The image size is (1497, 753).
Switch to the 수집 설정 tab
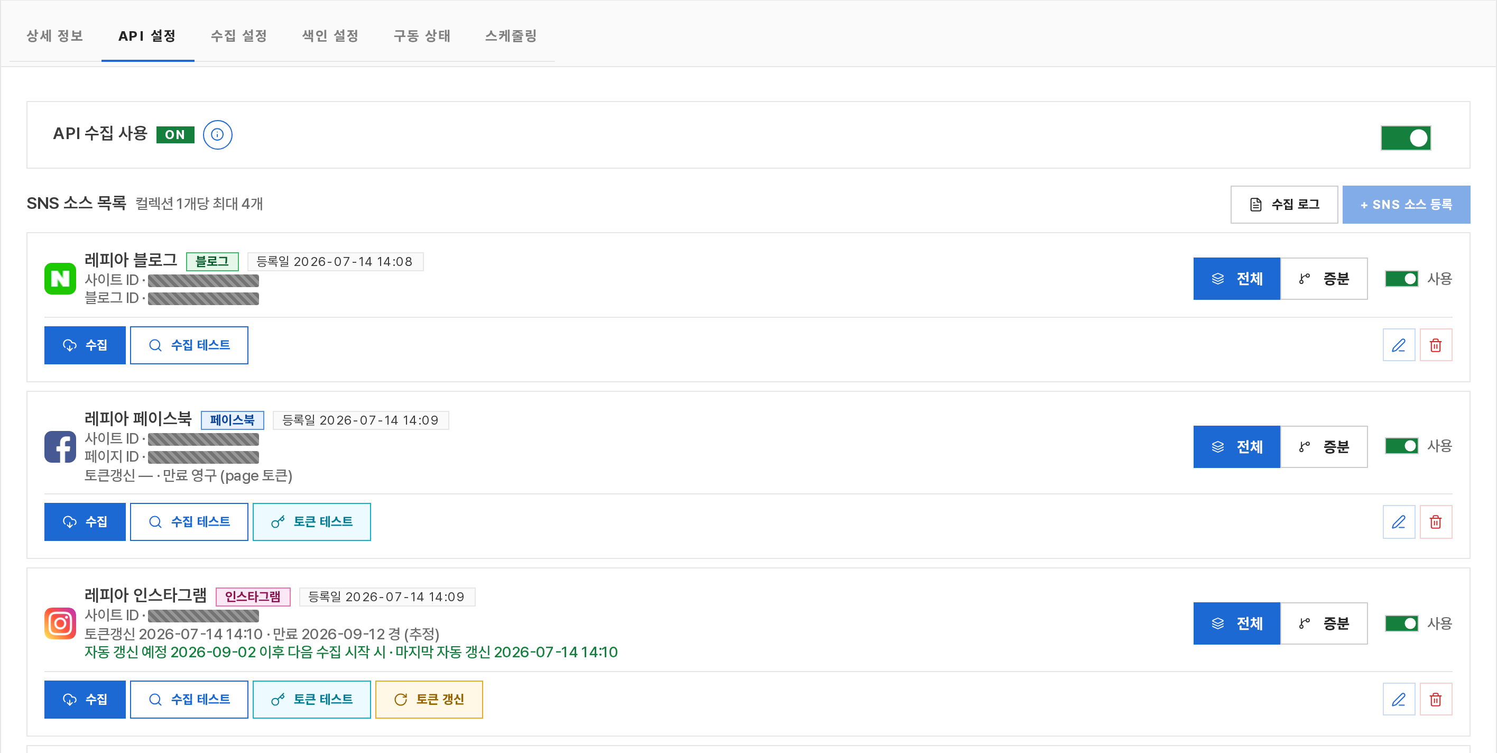tap(238, 36)
